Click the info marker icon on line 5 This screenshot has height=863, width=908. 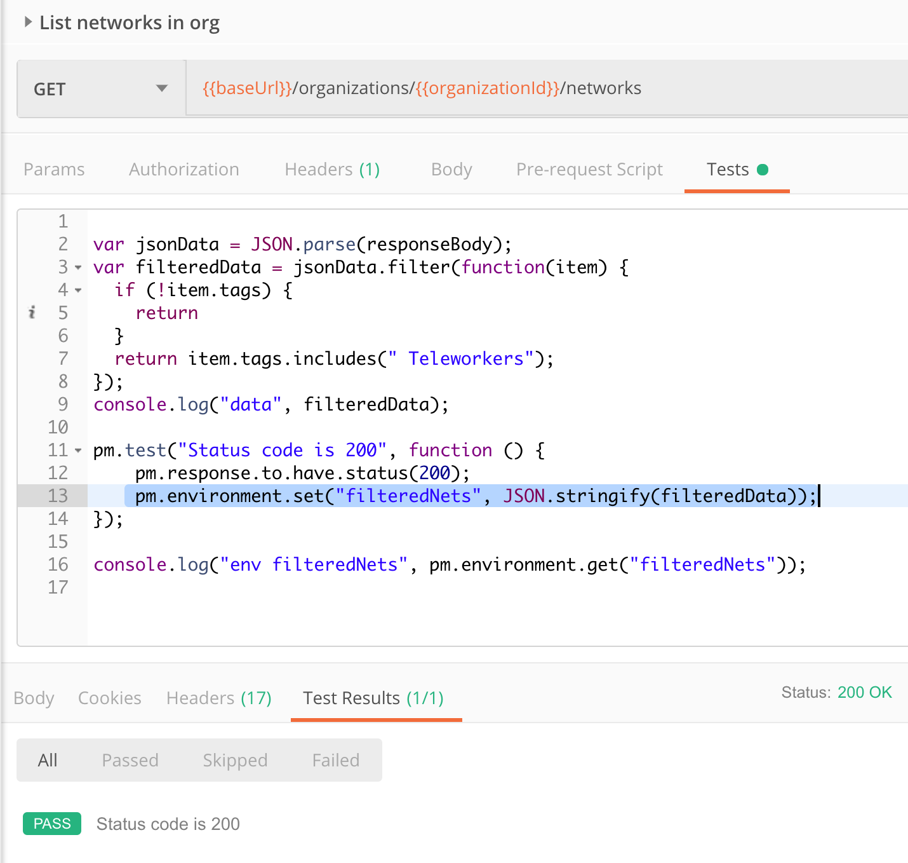pos(32,313)
